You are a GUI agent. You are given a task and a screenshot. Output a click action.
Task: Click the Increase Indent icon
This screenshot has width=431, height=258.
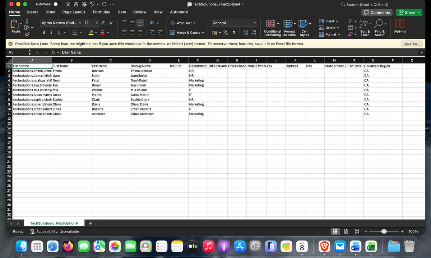coord(160,32)
